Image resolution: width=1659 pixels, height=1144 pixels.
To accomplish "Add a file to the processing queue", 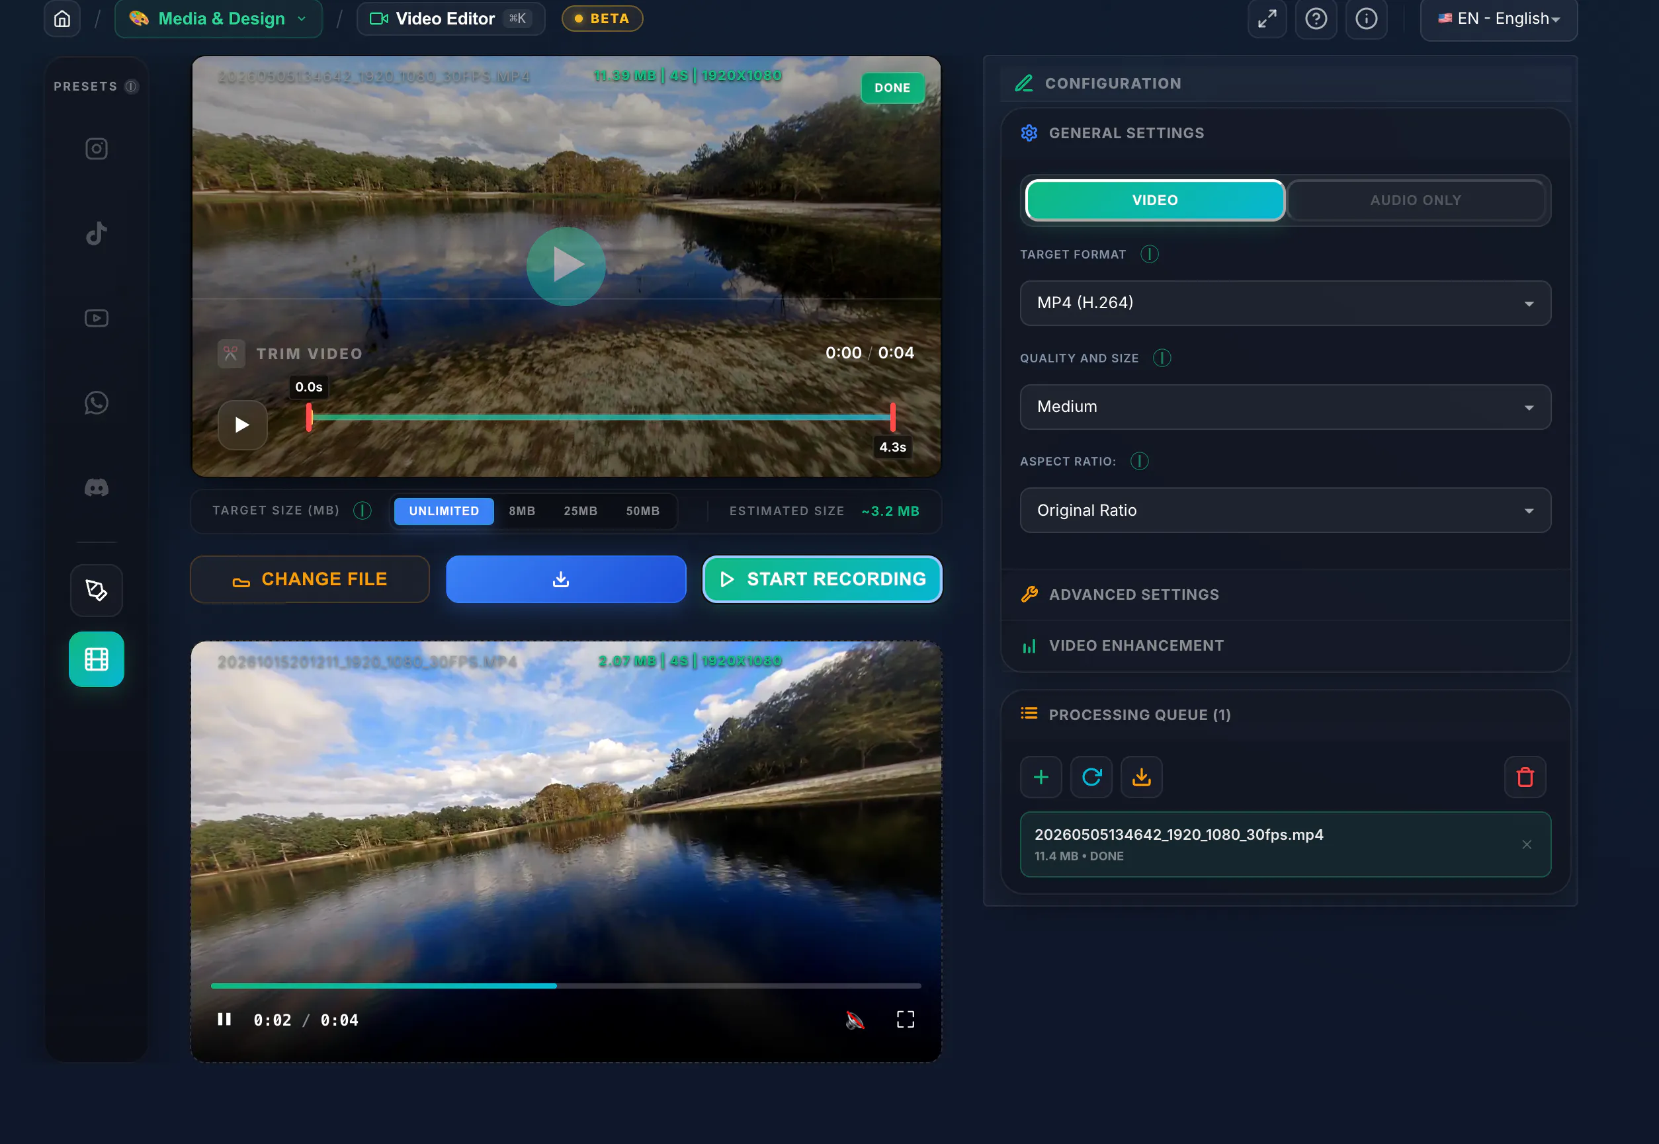I will tap(1041, 777).
